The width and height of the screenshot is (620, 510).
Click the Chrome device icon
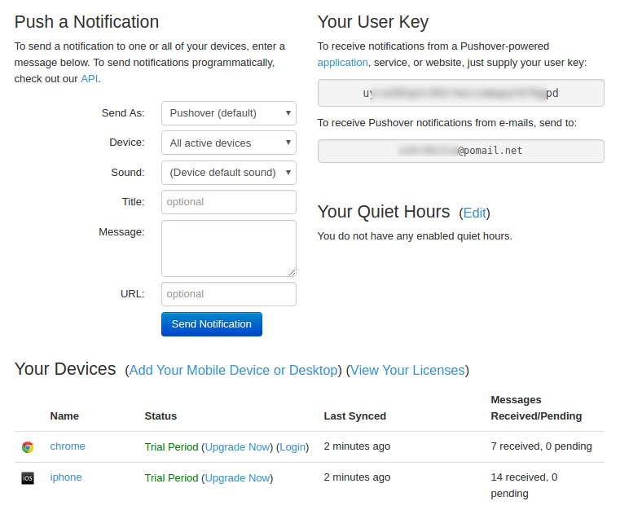[28, 446]
